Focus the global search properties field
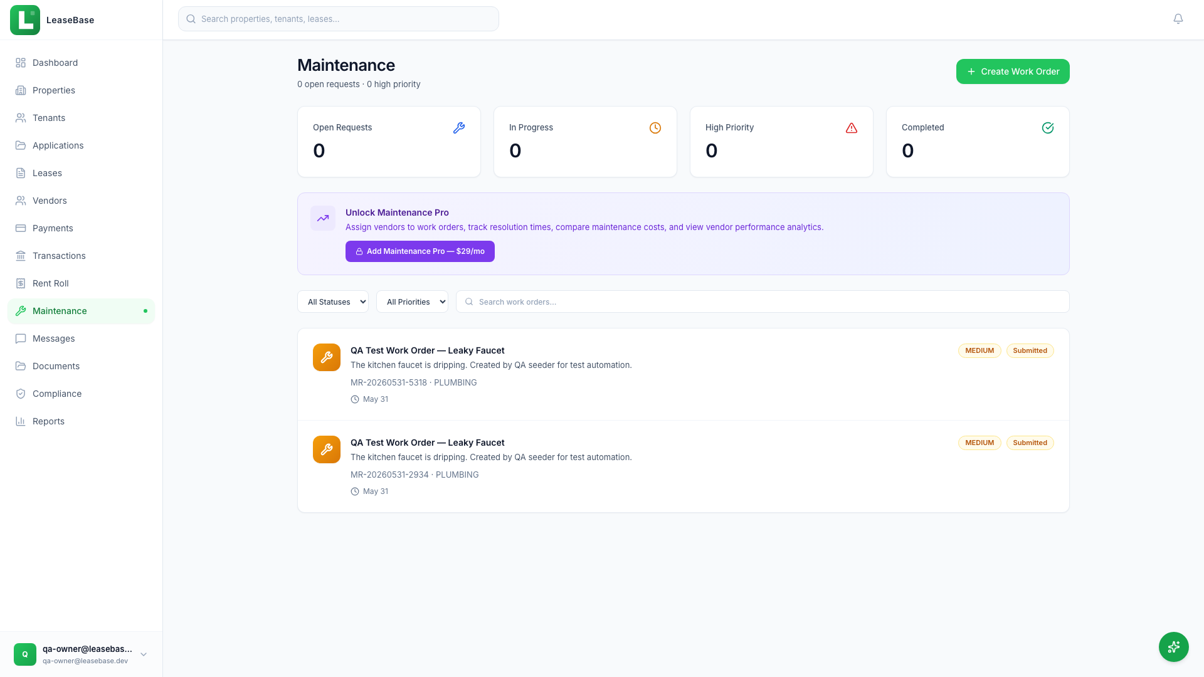The image size is (1204, 677). (339, 19)
